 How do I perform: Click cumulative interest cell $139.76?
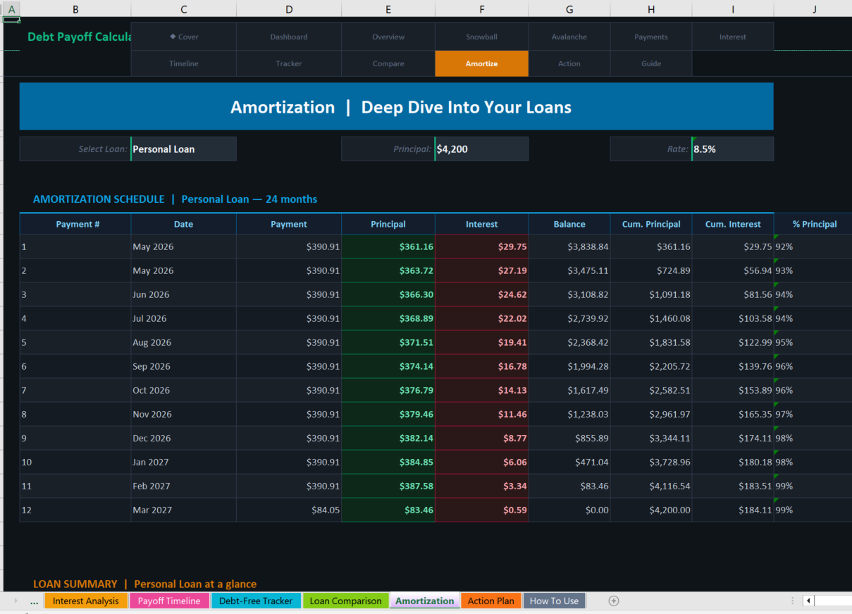(x=733, y=366)
